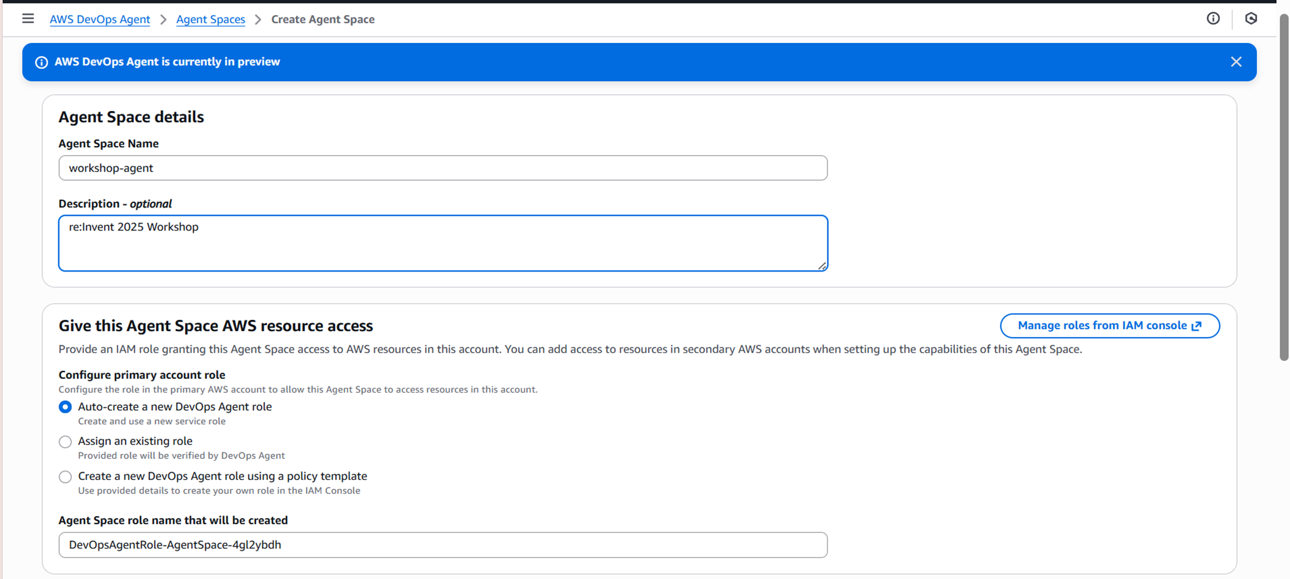Click the Description text area
Screen dimensions: 1290x579
(442, 243)
